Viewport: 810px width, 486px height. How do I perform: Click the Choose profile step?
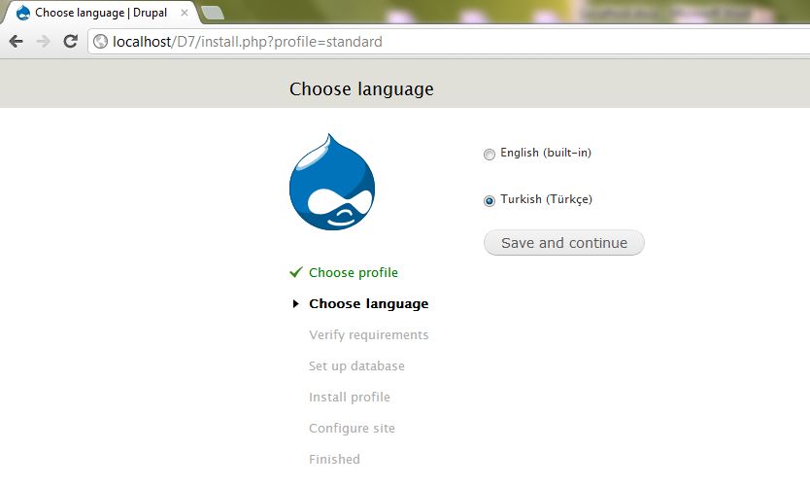(354, 272)
